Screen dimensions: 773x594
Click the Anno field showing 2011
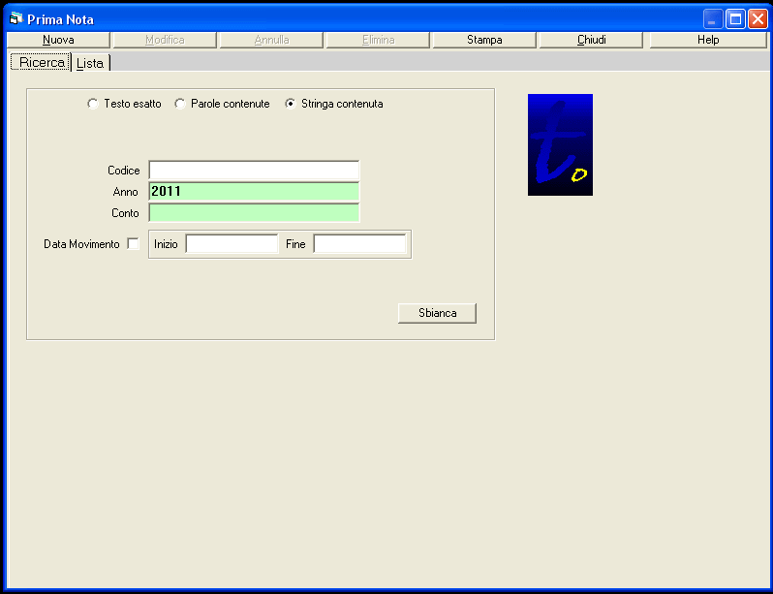pyautogui.click(x=254, y=192)
